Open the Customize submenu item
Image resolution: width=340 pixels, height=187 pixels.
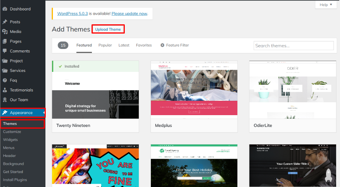coord(12,132)
